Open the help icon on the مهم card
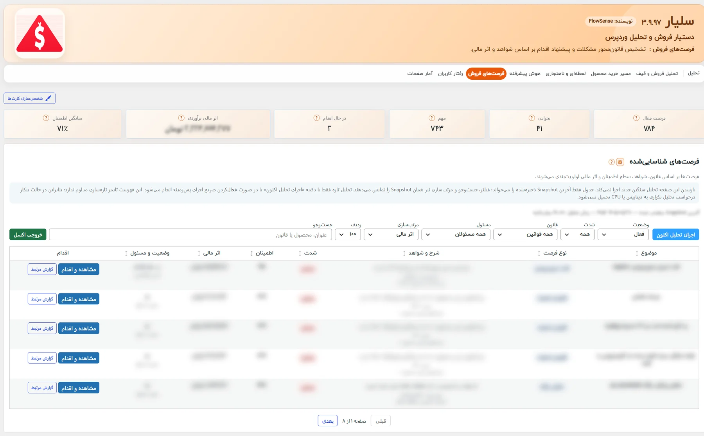 coord(432,118)
